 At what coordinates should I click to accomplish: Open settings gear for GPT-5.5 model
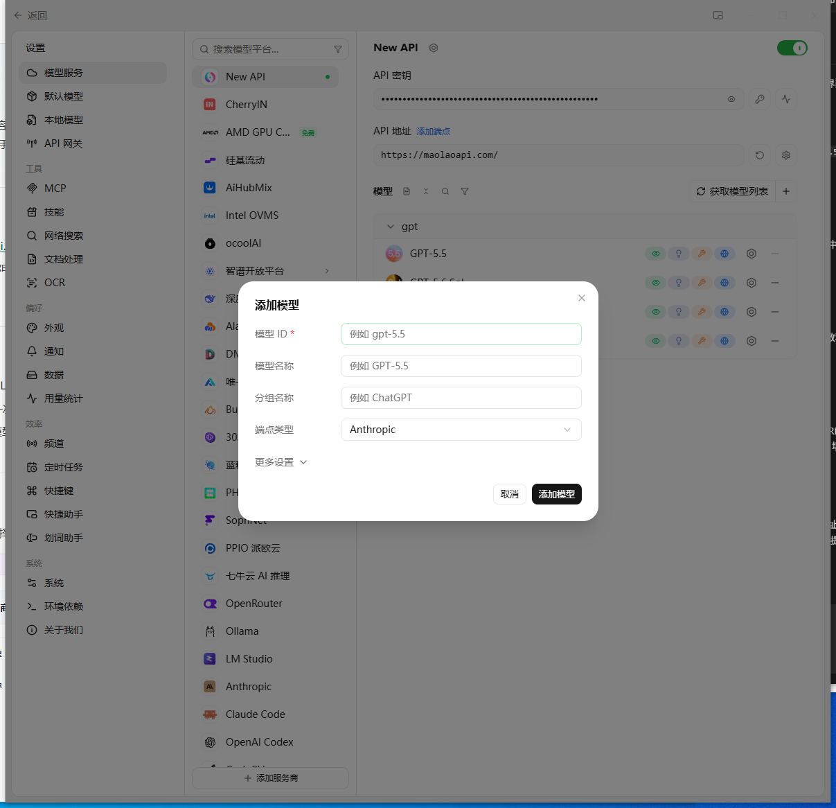[751, 254]
